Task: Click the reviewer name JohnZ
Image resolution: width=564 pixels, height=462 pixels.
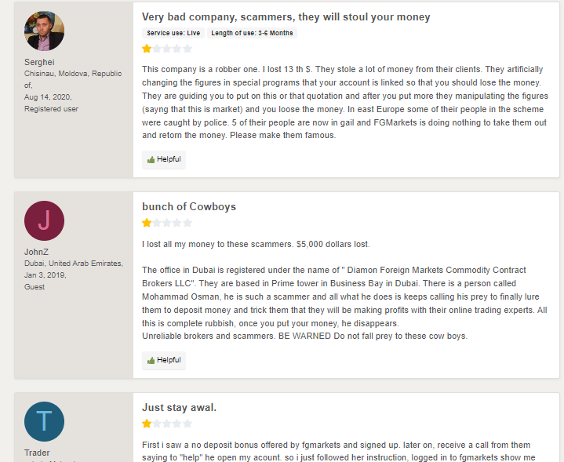Action: (x=36, y=252)
